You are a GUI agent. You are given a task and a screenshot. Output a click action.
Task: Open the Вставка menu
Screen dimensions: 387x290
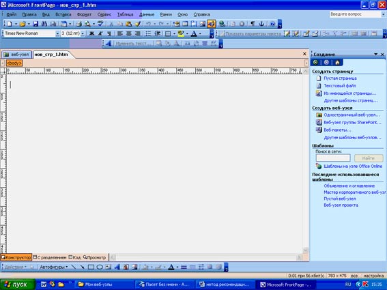[x=63, y=14]
